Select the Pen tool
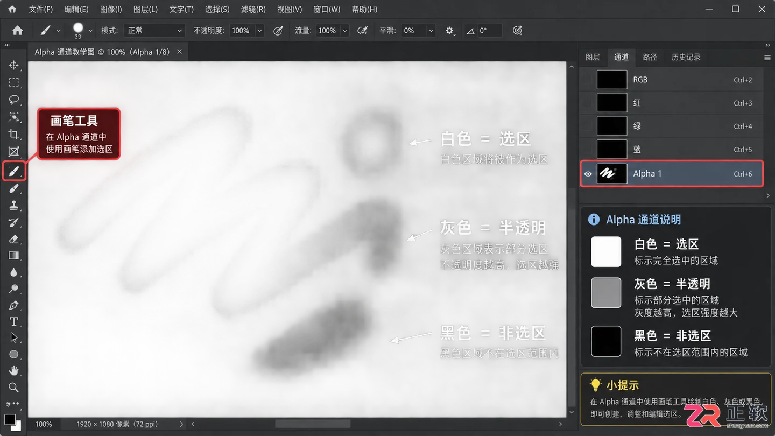Viewport: 775px width, 436px height. click(x=13, y=305)
